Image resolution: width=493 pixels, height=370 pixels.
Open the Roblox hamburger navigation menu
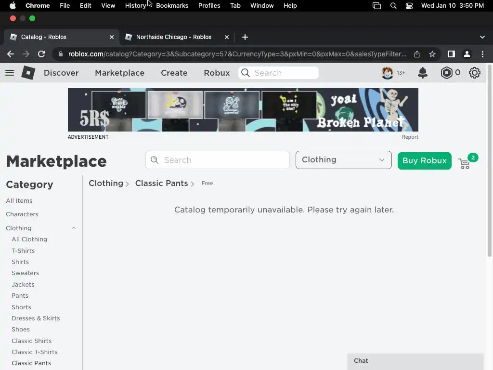coord(10,73)
